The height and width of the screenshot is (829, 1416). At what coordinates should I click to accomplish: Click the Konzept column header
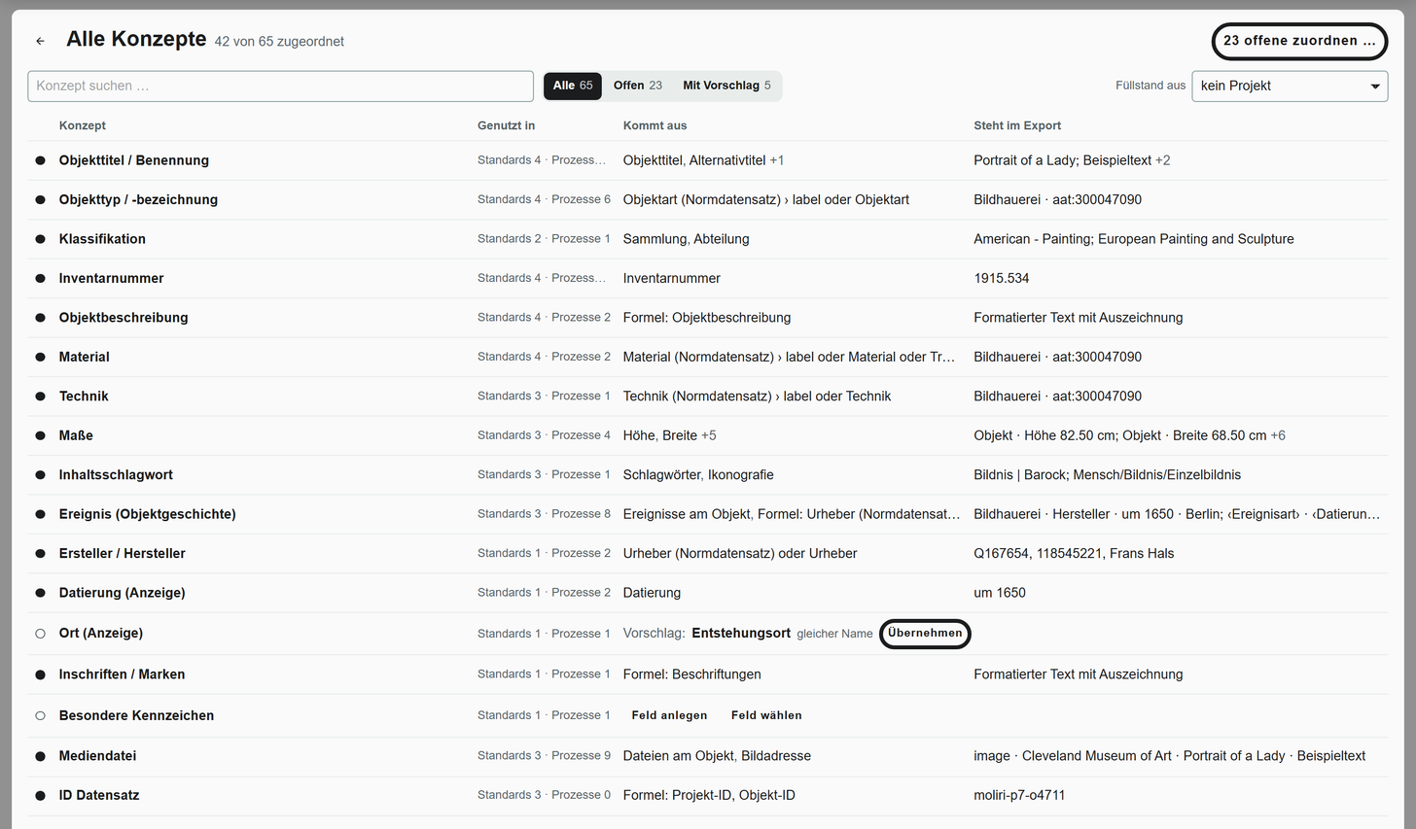[83, 125]
